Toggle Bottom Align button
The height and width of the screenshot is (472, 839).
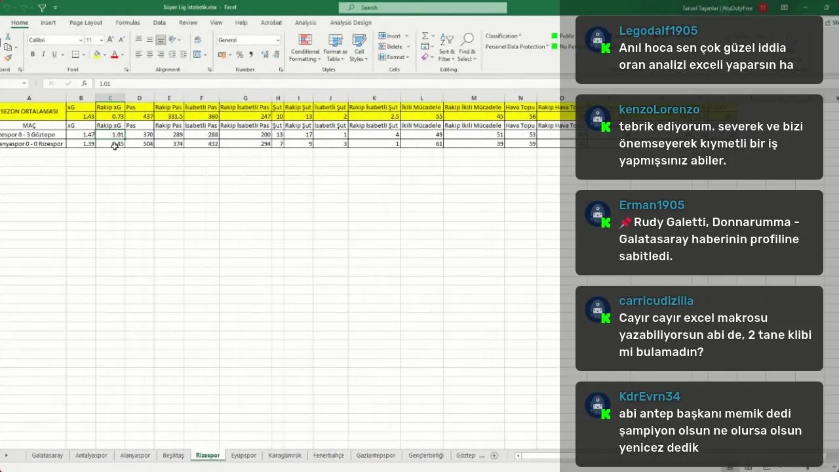tap(161, 40)
